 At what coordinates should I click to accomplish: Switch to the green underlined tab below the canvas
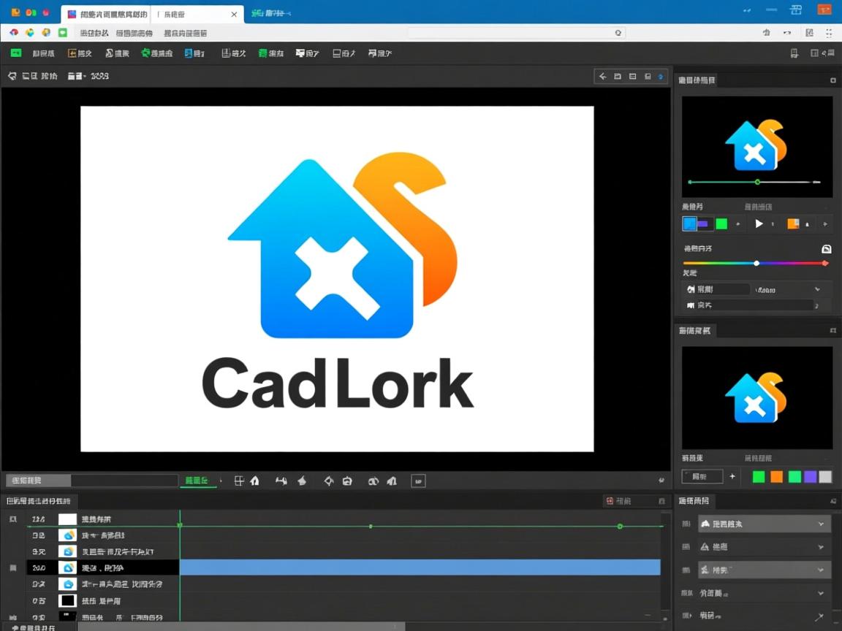pyautogui.click(x=199, y=481)
